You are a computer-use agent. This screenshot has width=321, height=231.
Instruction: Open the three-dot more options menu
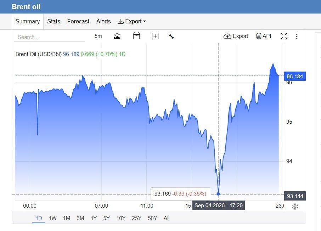click(297, 36)
